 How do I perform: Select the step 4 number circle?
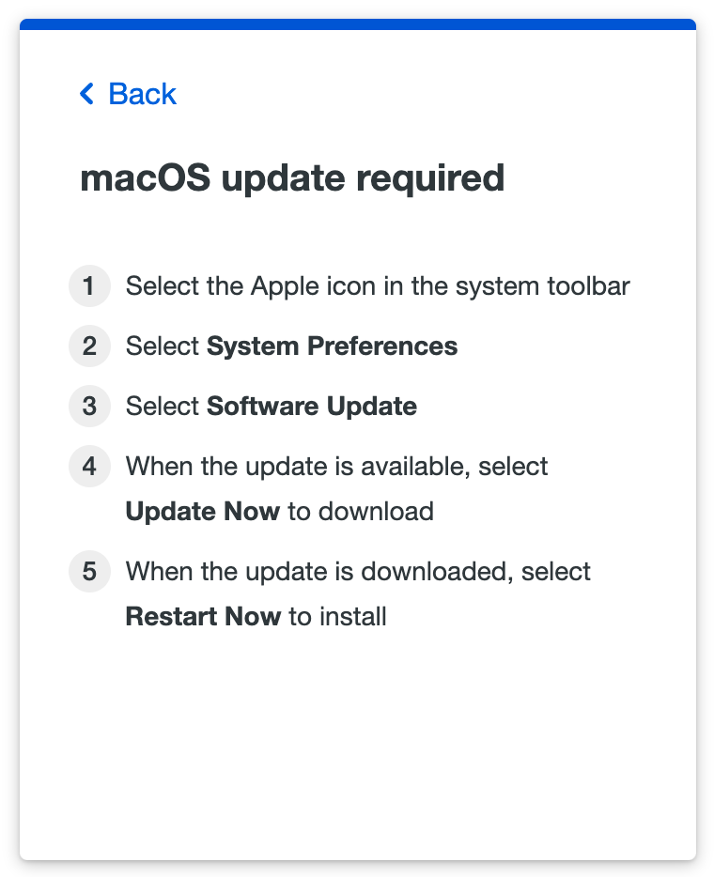(x=89, y=467)
